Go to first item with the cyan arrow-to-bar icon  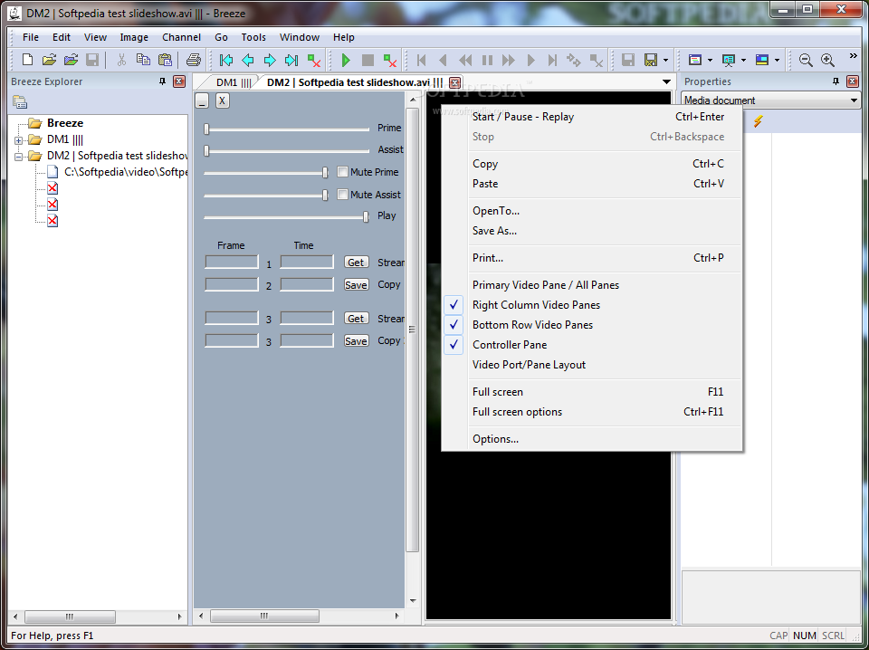click(226, 60)
